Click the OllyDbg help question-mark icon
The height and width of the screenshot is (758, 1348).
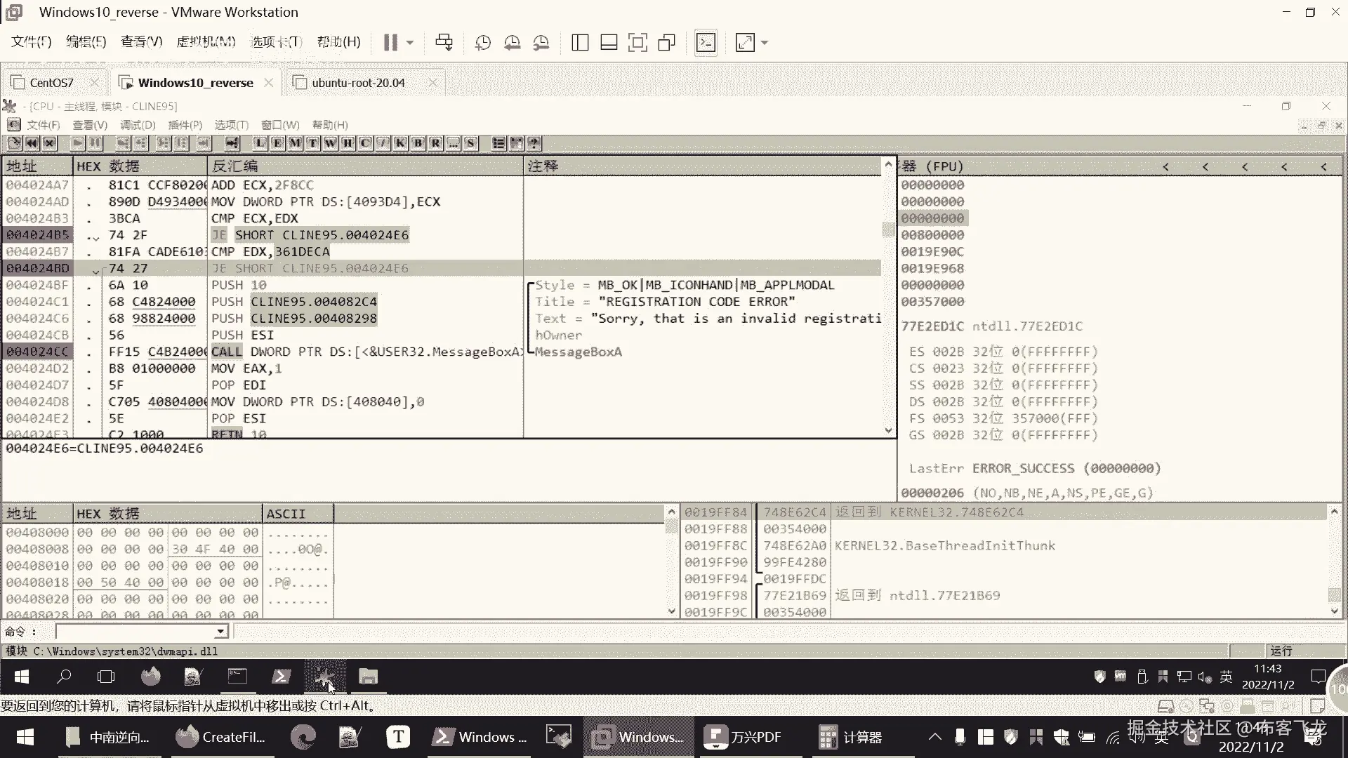534,143
